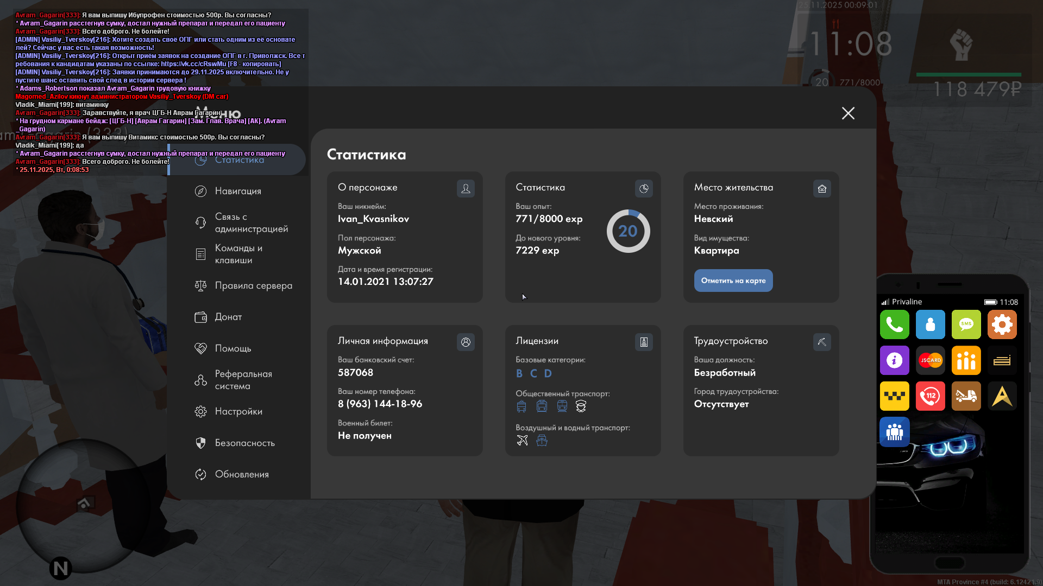Go to Настройки in the sidebar

pyautogui.click(x=238, y=411)
